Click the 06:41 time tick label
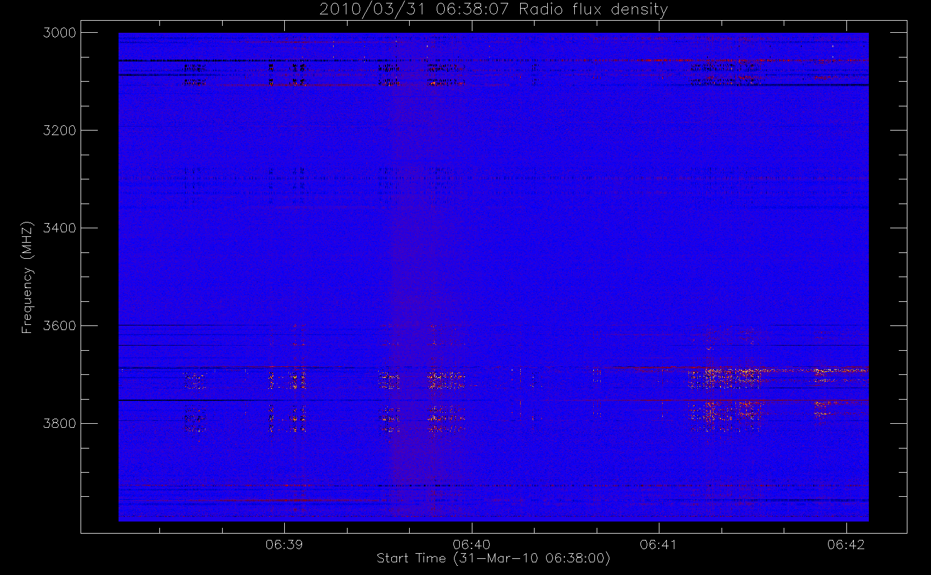Viewport: 931px width, 575px height. (659, 545)
